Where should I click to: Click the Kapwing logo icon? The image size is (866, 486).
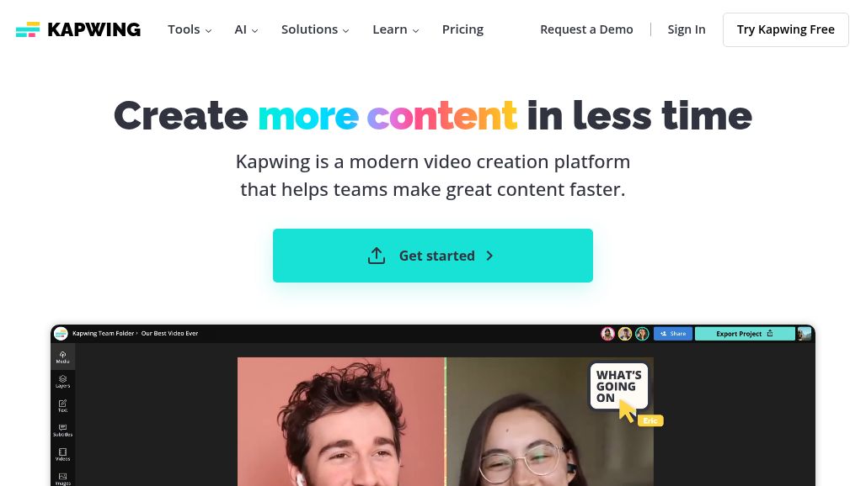(28, 29)
